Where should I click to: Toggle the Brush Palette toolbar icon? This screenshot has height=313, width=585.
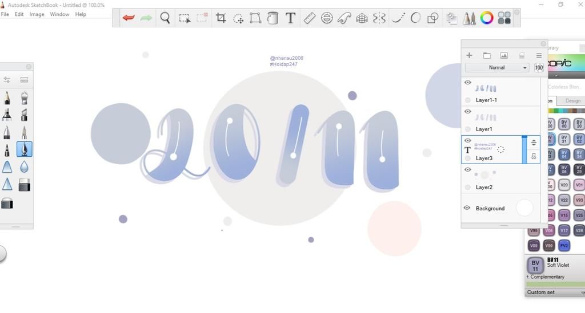coord(469,18)
